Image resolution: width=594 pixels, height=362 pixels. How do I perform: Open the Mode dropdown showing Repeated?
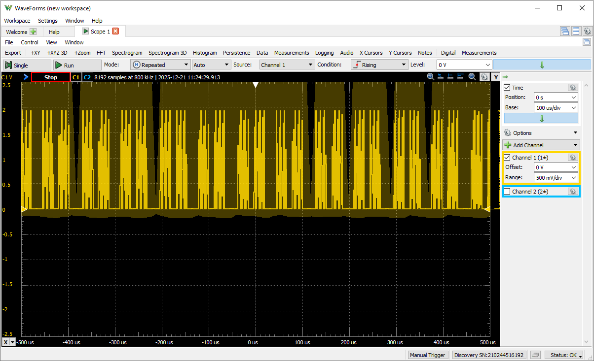160,65
